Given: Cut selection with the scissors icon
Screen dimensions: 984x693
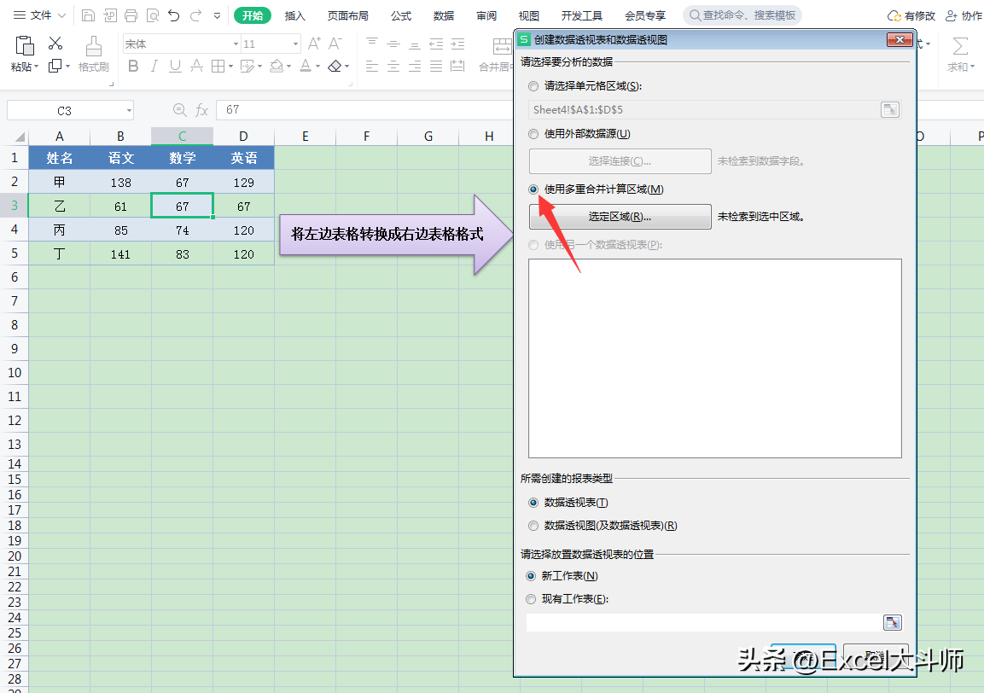Looking at the screenshot, I should coord(55,44).
